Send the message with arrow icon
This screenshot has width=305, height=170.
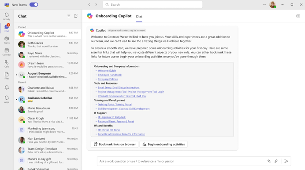coord(286,161)
